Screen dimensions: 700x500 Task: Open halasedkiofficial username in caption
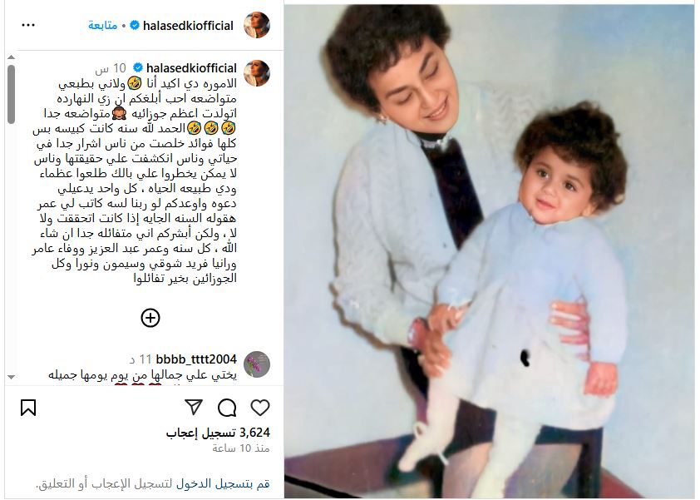[x=191, y=68]
